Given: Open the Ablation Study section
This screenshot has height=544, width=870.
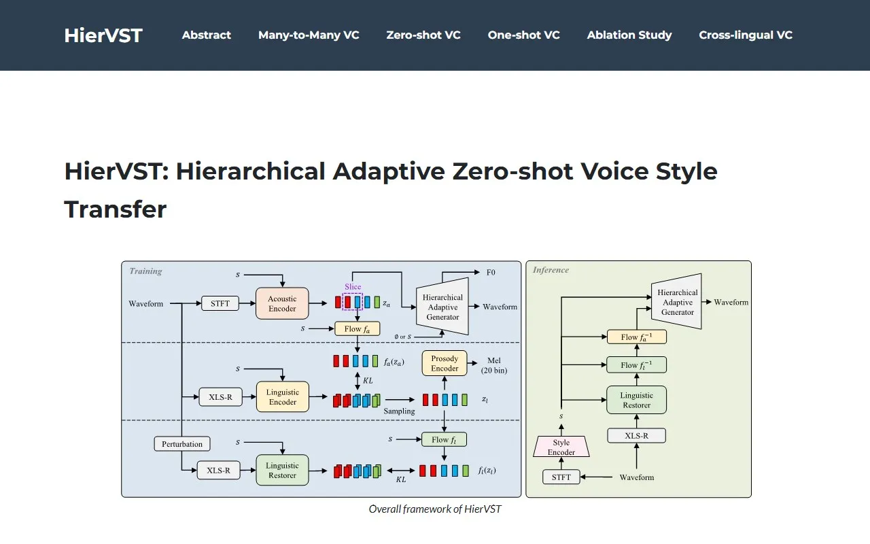Looking at the screenshot, I should (629, 35).
